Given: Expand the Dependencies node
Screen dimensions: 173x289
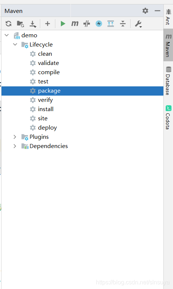Looking at the screenshot, I should (15, 146).
